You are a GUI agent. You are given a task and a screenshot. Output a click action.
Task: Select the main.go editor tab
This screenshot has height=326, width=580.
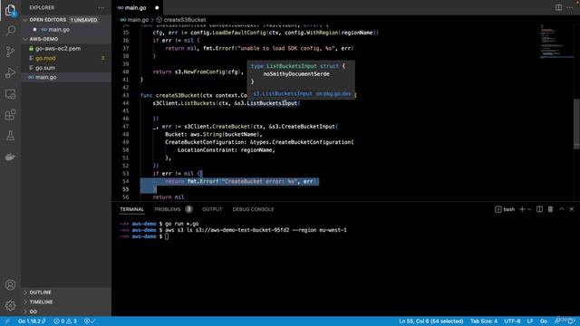(135, 8)
